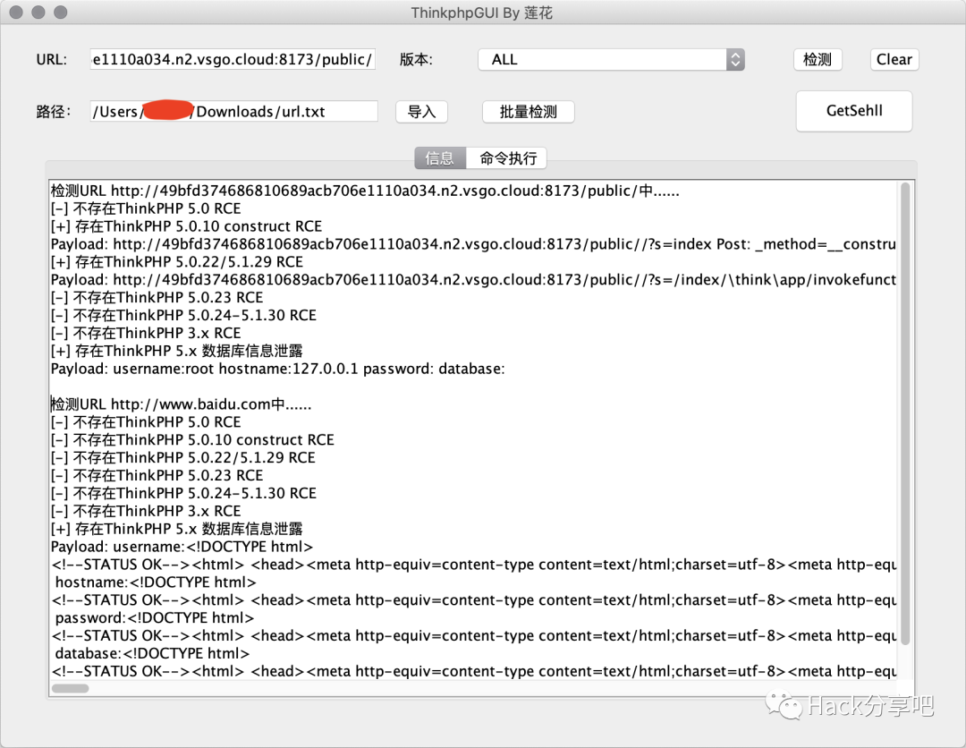This screenshot has height=748, width=966.
Task: Click the vertical scrollbar of the output
Action: pyautogui.click(x=905, y=412)
